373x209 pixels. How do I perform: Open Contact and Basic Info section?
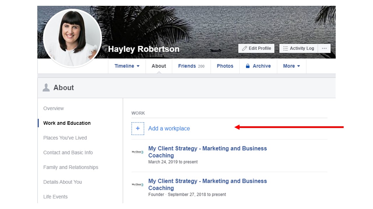(68, 153)
